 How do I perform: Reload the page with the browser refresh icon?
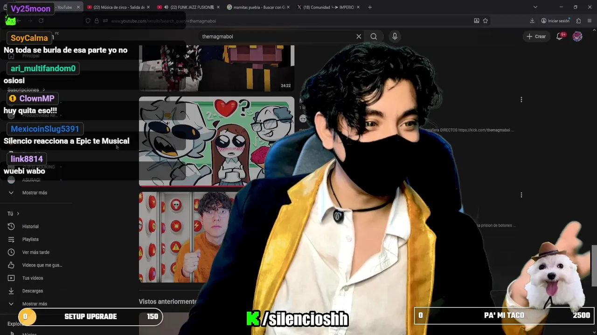pyautogui.click(x=41, y=20)
